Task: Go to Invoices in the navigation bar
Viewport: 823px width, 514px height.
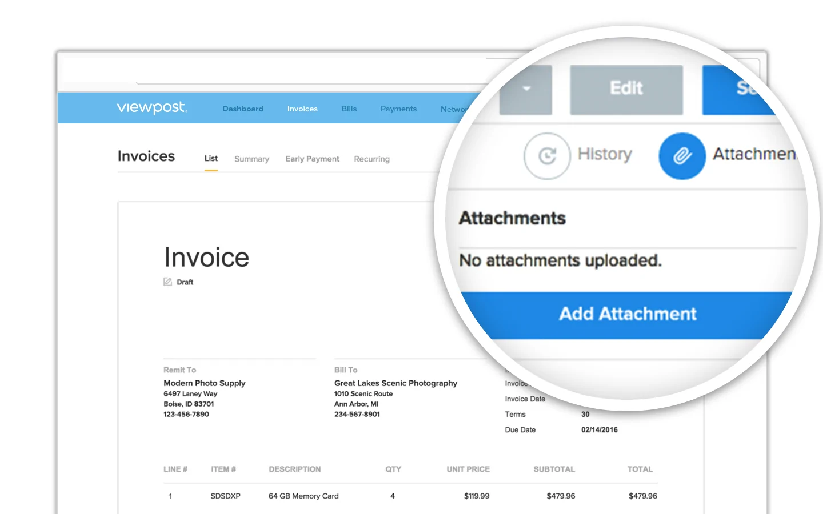Action: pyautogui.click(x=302, y=109)
